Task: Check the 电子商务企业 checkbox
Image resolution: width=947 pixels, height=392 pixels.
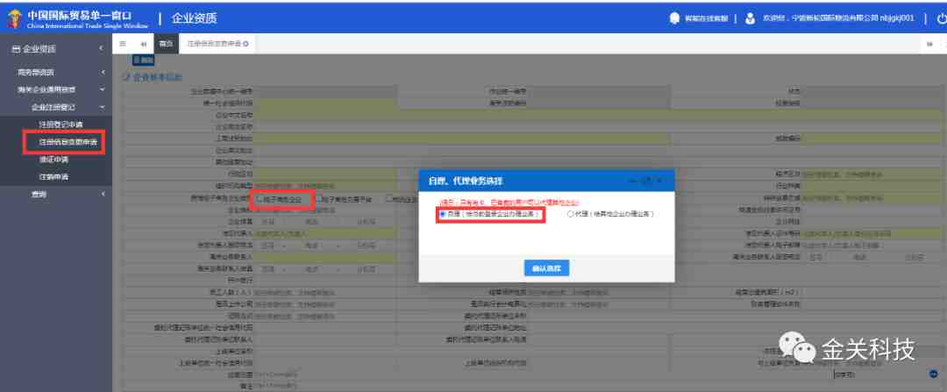Action: click(257, 199)
